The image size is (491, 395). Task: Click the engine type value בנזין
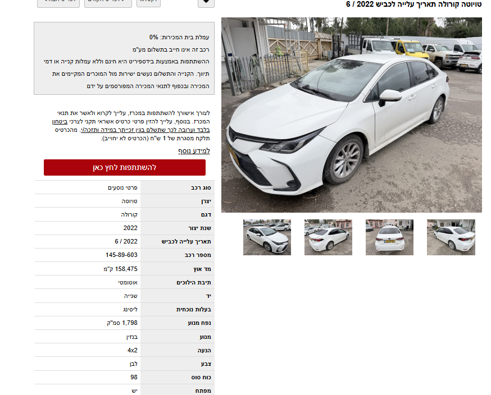[132, 337]
